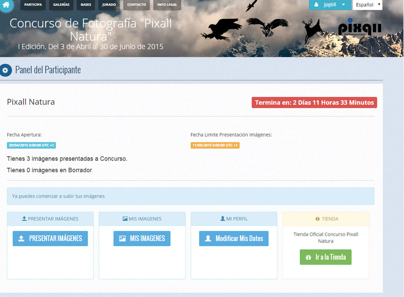404x297 pixels.
Task: Click the Pixall logo in the banner
Action: point(360,27)
